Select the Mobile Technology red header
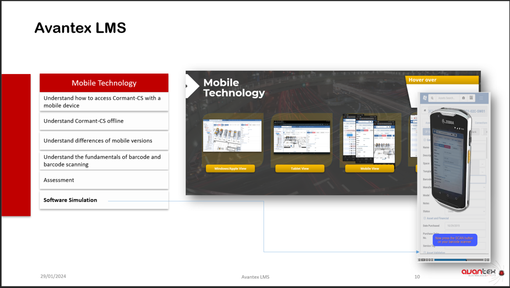Image resolution: width=510 pixels, height=288 pixels. [104, 83]
